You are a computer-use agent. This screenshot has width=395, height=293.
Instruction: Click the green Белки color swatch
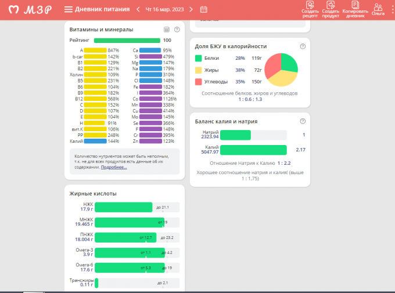pos(199,58)
